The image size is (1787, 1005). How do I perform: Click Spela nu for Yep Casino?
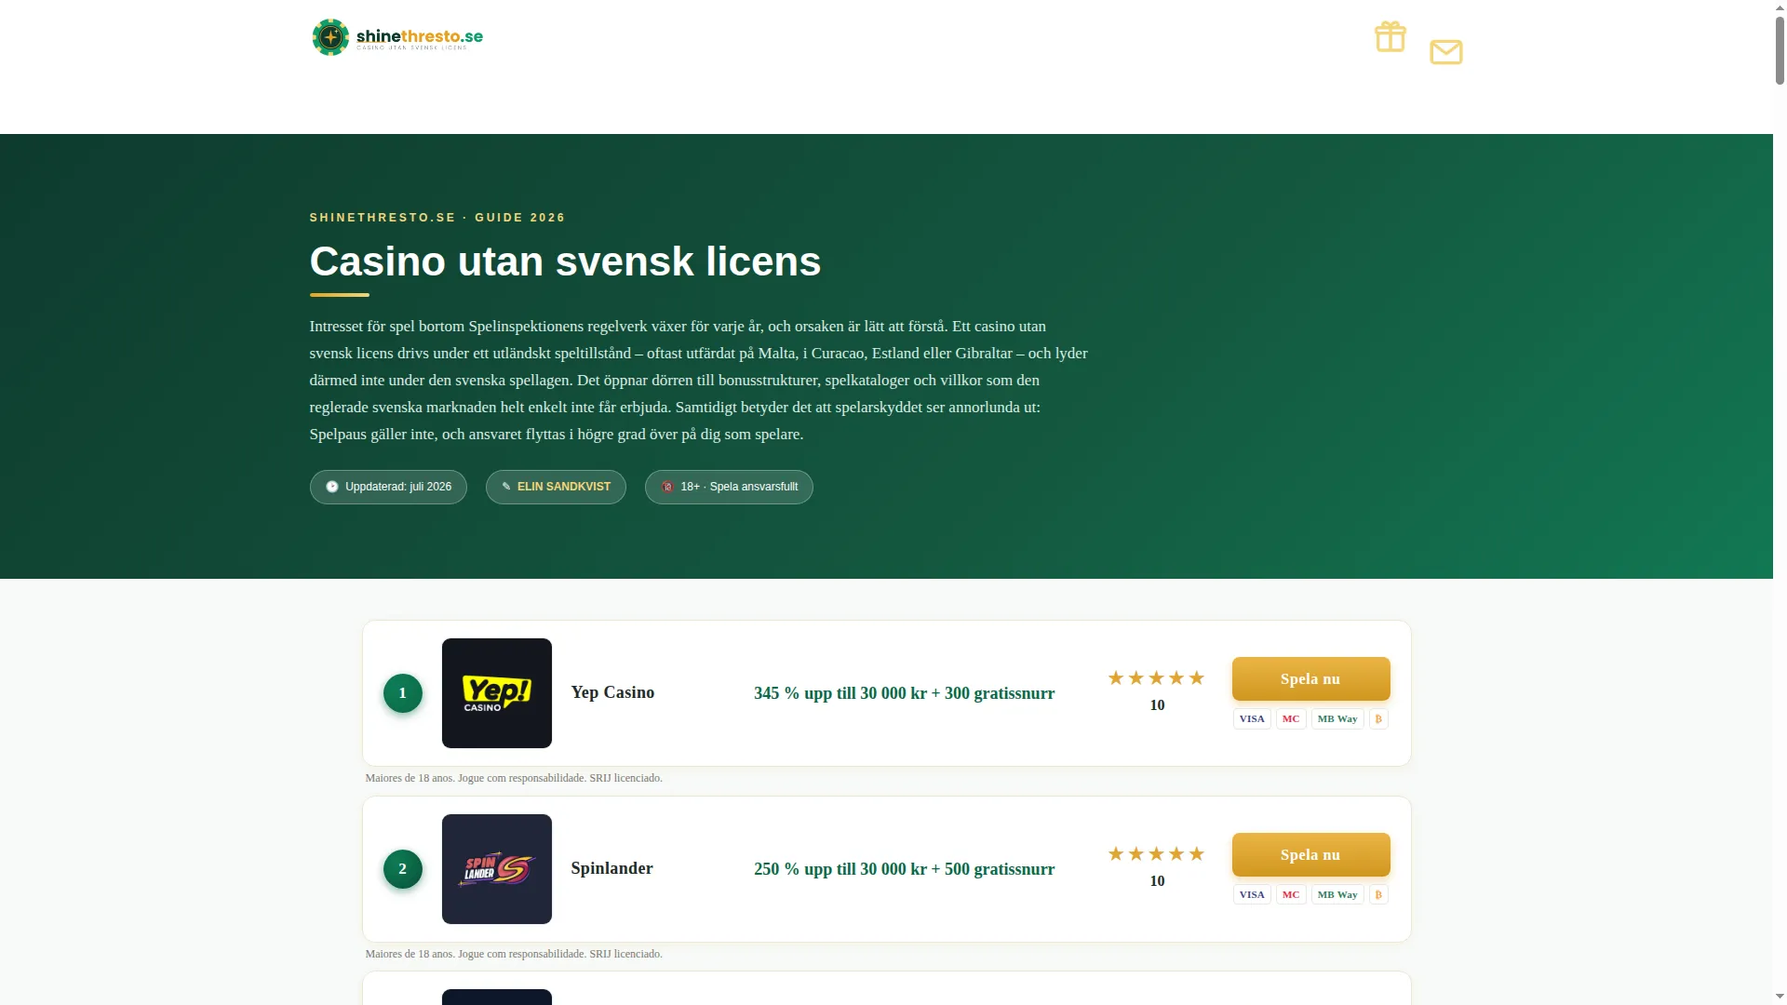pyautogui.click(x=1311, y=679)
